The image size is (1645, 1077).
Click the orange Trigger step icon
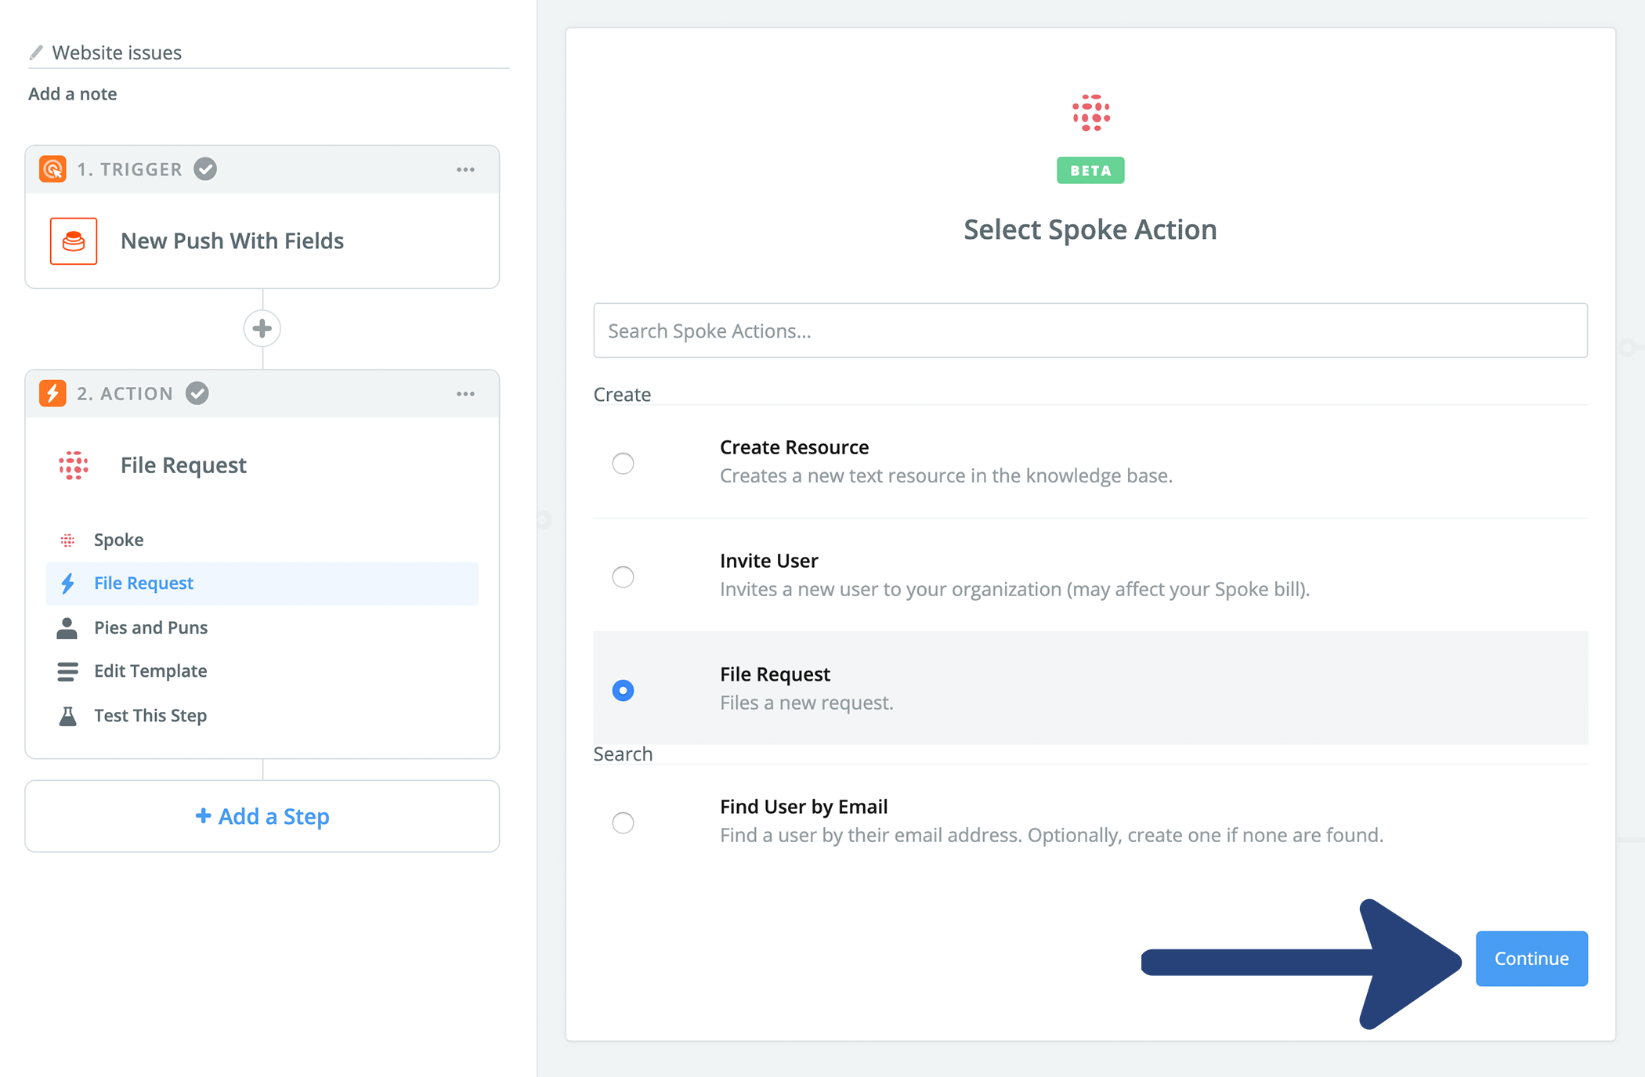pyautogui.click(x=52, y=169)
